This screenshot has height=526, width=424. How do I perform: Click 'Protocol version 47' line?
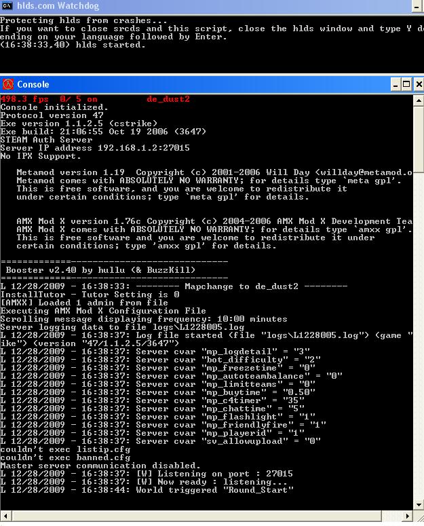tap(52, 115)
